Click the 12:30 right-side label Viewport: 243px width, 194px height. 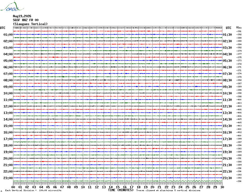(x=227, y=106)
